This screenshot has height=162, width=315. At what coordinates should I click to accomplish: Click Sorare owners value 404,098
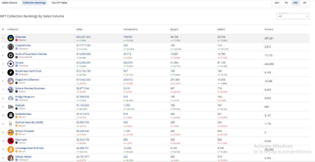click(269, 64)
